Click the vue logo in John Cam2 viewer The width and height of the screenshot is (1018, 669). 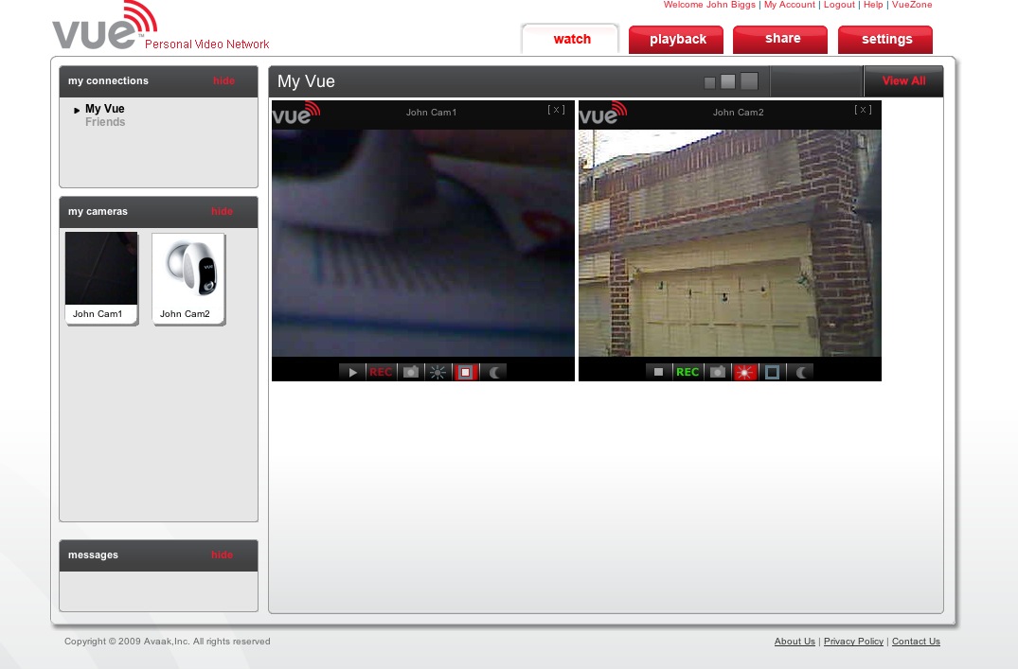click(603, 113)
